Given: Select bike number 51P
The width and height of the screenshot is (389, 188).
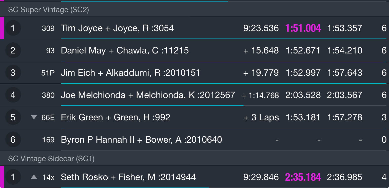Looking at the screenshot, I should (48, 73).
